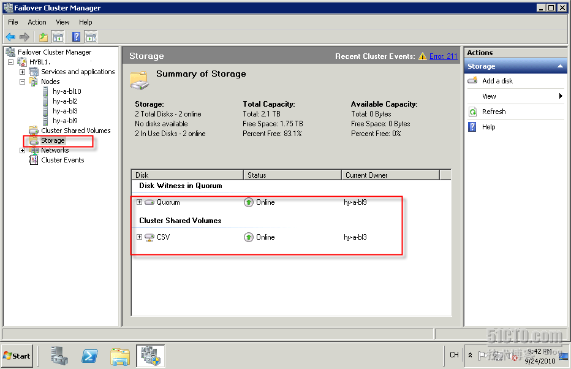
Task: Click the Back arrow toolbar icon
Action: point(10,37)
